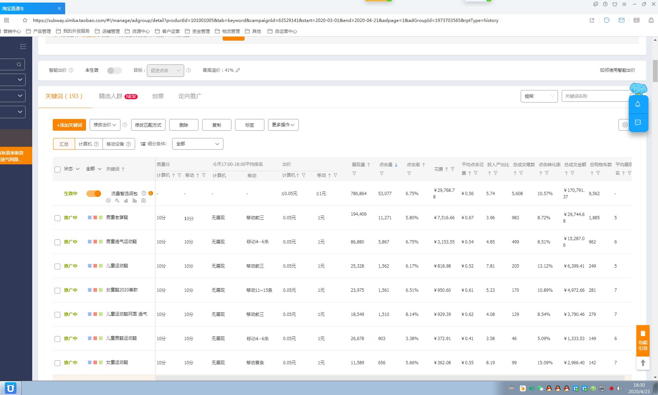Click the bell notification icon
The width and height of the screenshot is (658, 395).
637,104
